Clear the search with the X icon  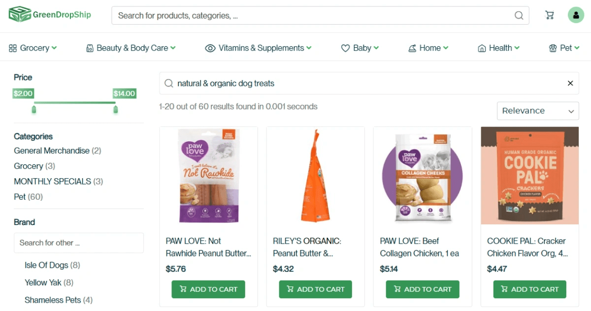[570, 83]
